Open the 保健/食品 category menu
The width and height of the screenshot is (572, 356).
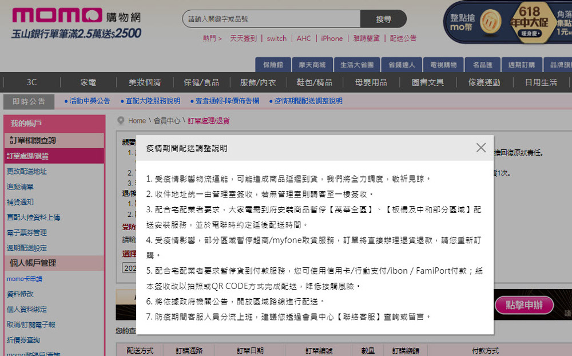(x=201, y=82)
